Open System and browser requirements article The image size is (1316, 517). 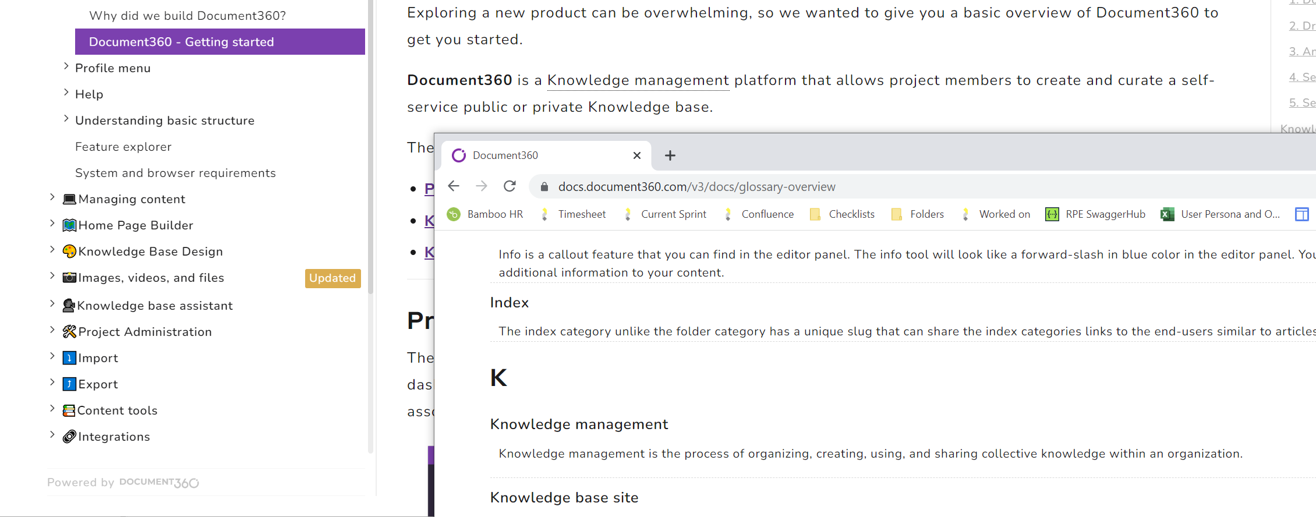click(175, 173)
